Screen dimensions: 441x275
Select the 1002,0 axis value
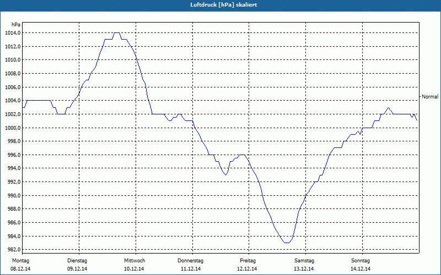coord(13,114)
